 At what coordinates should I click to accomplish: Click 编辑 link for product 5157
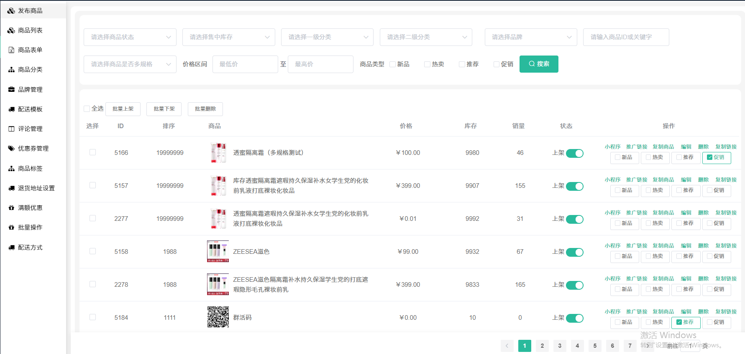click(x=686, y=180)
